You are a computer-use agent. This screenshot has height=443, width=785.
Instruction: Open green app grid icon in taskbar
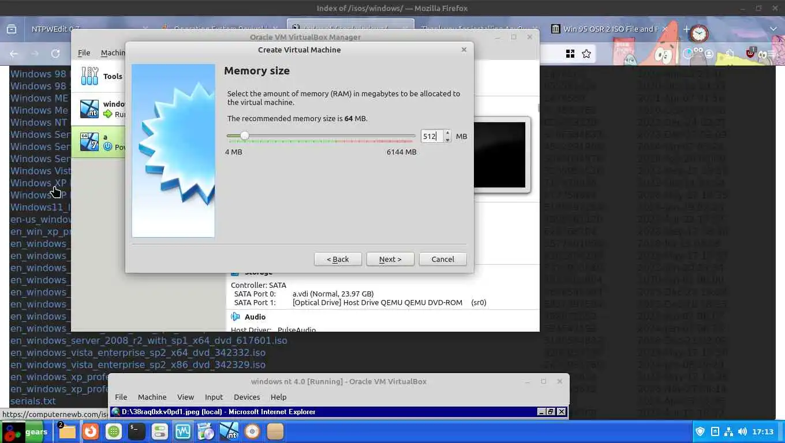point(114,431)
